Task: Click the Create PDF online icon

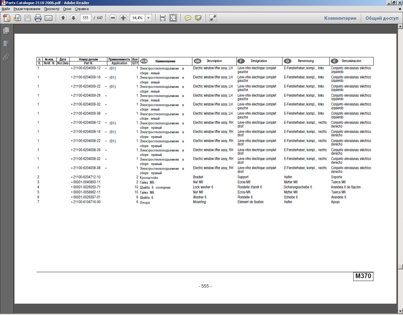Action: click(x=7, y=18)
